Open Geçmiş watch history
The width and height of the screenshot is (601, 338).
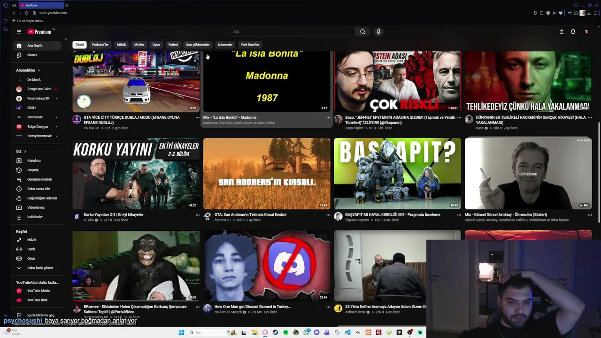[38, 170]
